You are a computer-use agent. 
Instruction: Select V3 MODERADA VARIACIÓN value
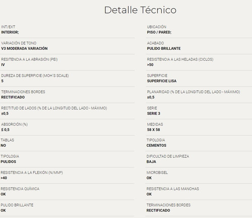coord(24,48)
